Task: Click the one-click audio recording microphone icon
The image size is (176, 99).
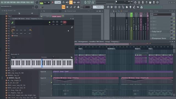Action: point(143,2)
